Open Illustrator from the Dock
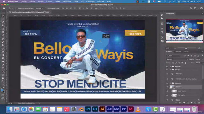The width and height of the screenshot is (204, 114). click(102, 109)
